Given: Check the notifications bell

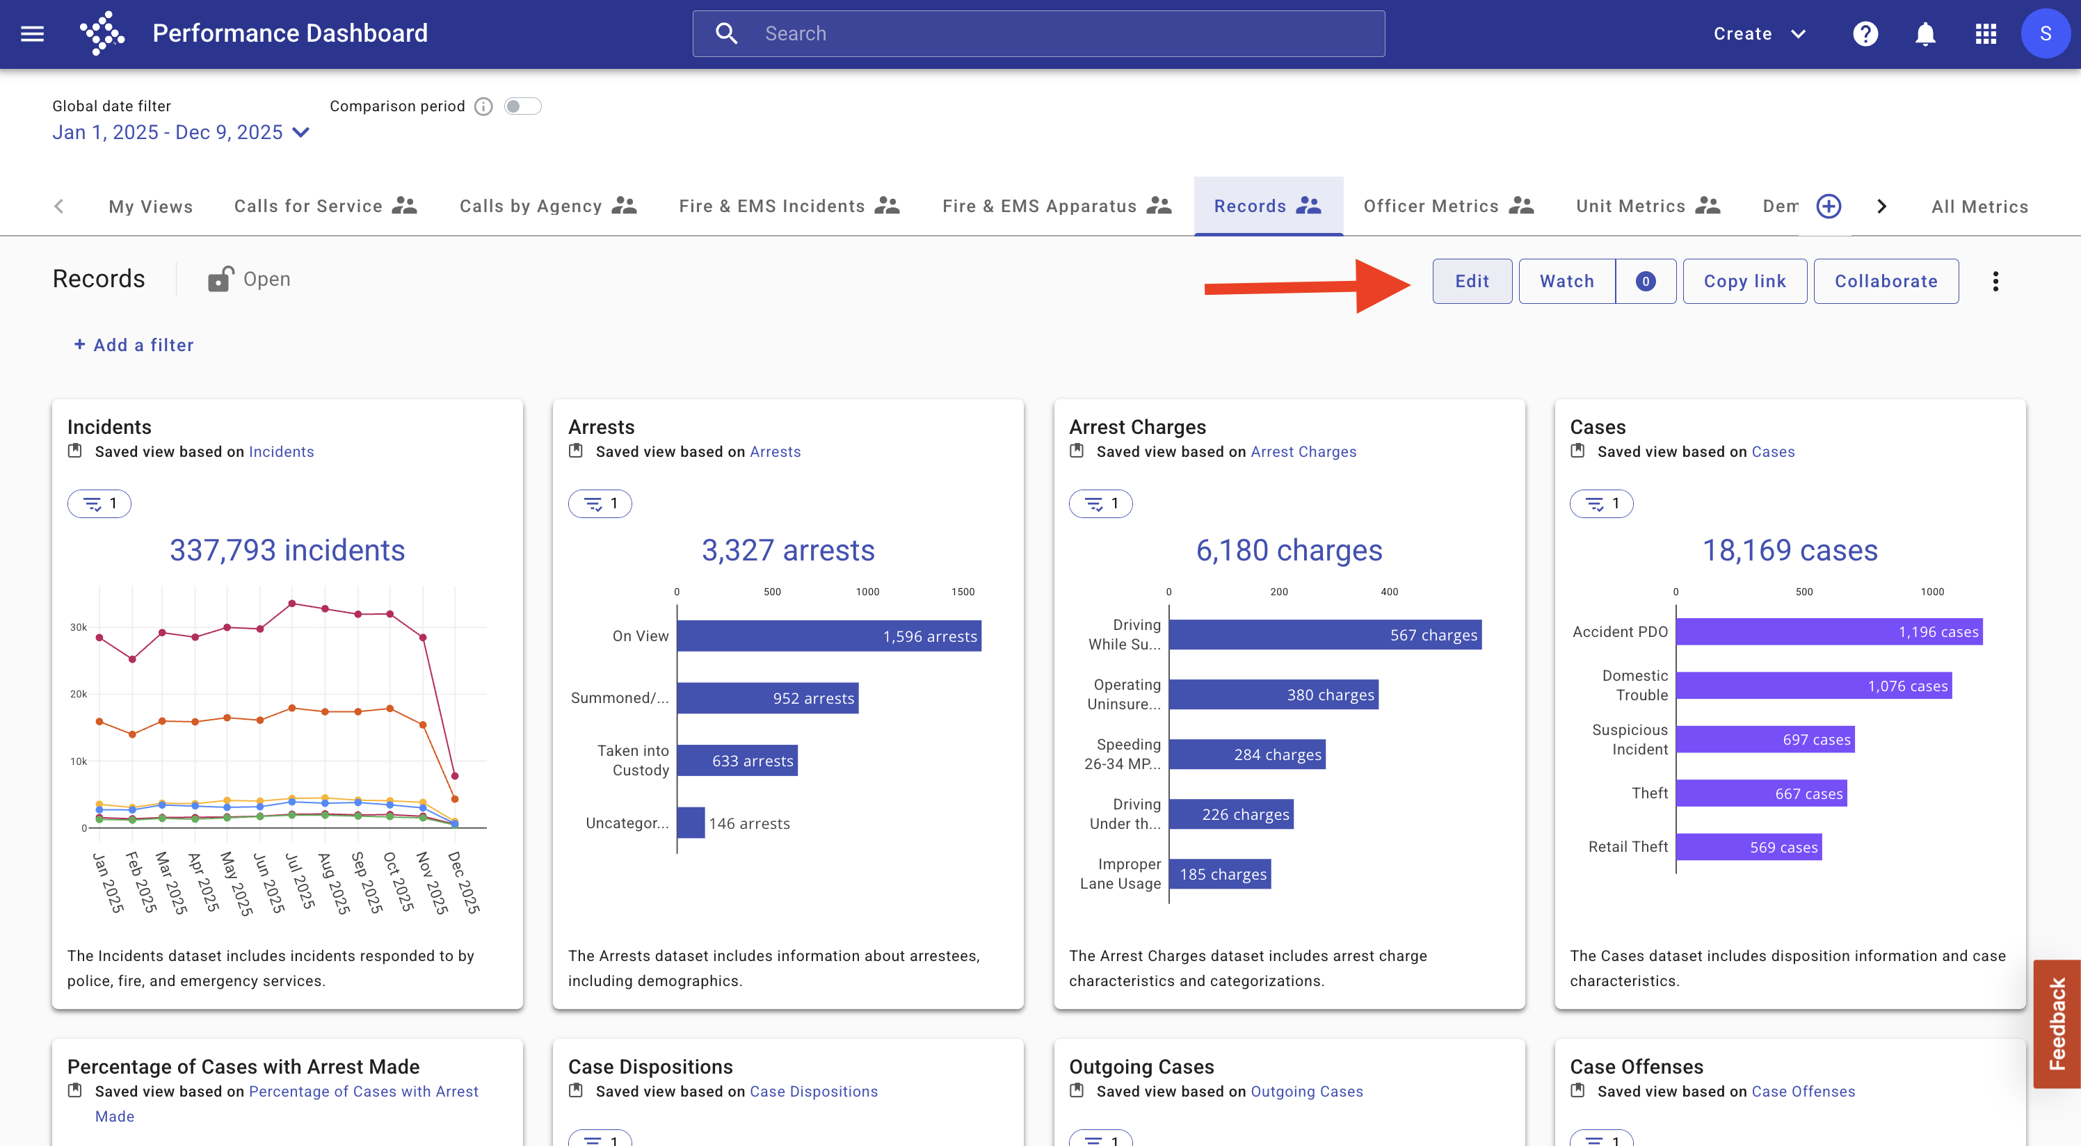Looking at the screenshot, I should pos(1925,33).
